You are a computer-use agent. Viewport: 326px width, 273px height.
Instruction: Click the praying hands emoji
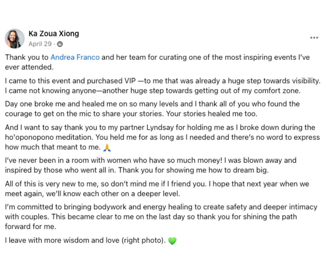coord(107,147)
